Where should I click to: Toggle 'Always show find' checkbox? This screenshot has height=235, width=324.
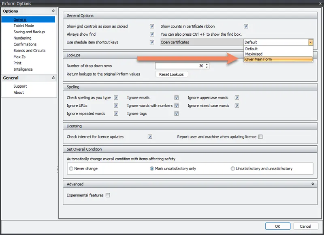pyautogui.click(x=152, y=34)
